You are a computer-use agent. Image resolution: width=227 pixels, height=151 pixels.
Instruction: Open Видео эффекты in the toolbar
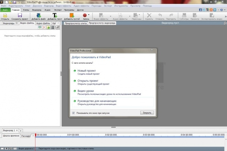[x=101, y=16]
